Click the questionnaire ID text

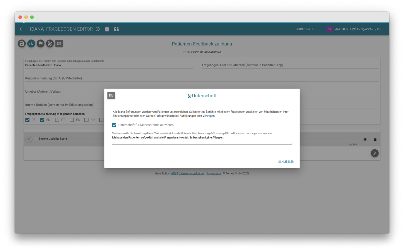202,52
